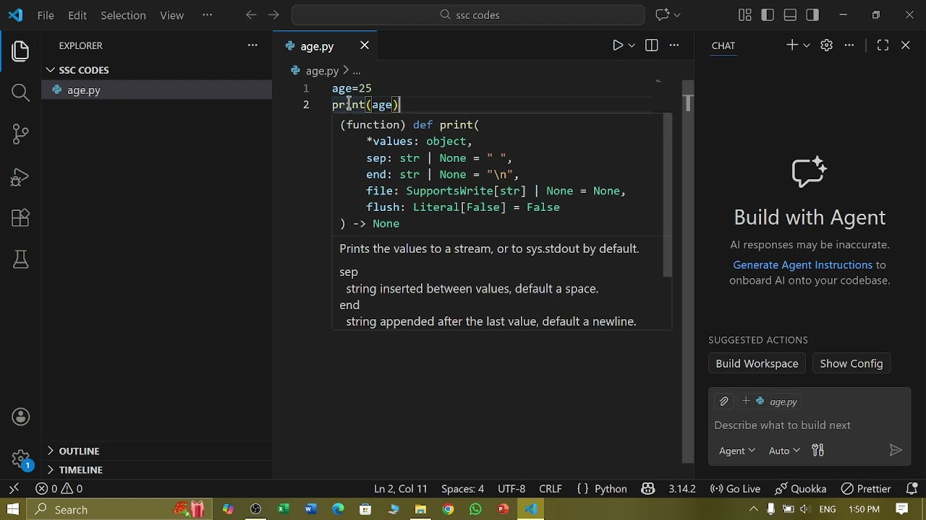Open the Source Control view
The width and height of the screenshot is (926, 520).
coord(20,134)
